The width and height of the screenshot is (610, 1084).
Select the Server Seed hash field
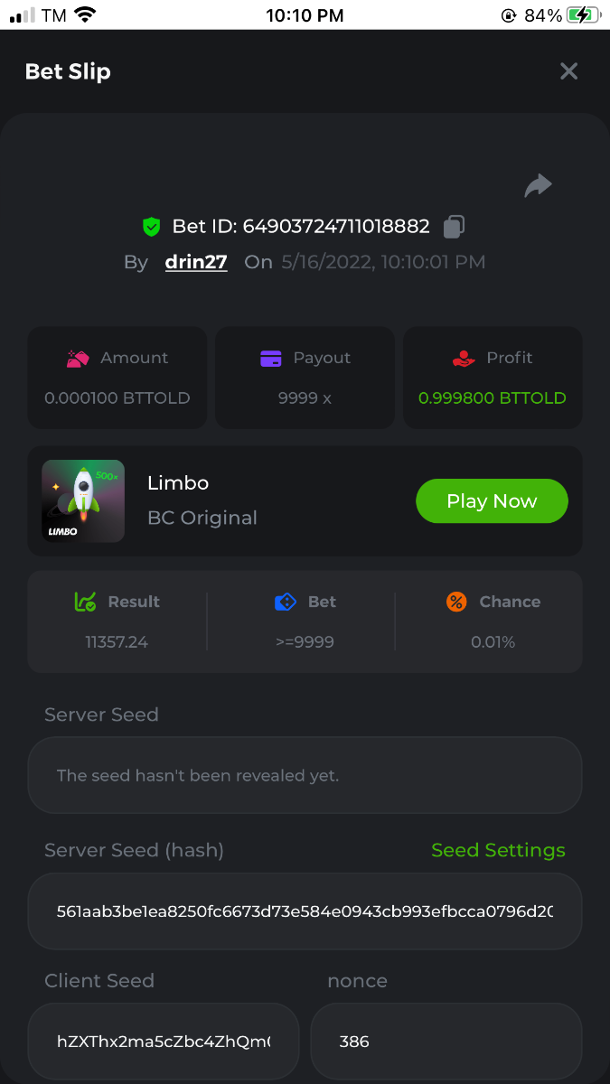pyautogui.click(x=305, y=911)
